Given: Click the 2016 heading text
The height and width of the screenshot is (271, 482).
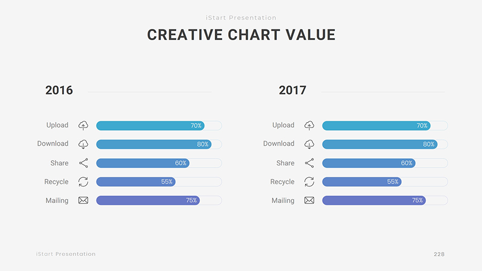Looking at the screenshot, I should tap(59, 90).
